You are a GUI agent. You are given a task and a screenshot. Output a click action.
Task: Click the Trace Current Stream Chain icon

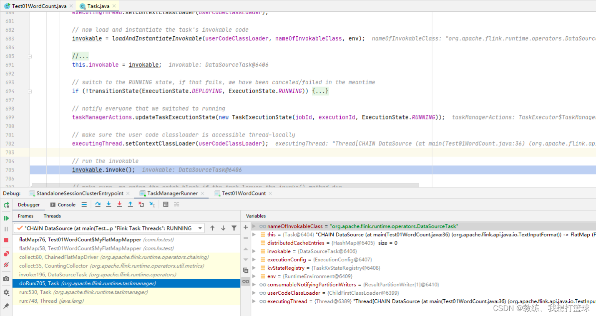176,205
